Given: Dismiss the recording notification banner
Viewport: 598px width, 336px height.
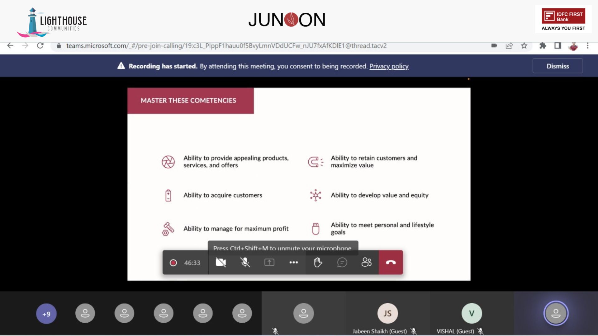Looking at the screenshot, I should click(x=557, y=66).
